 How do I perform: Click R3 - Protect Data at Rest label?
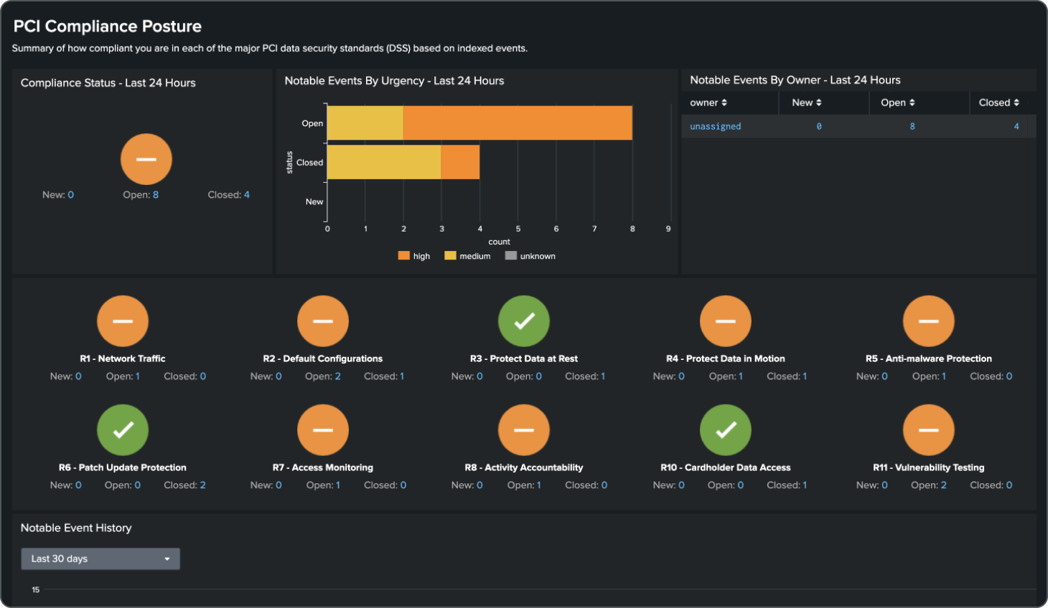pos(524,358)
